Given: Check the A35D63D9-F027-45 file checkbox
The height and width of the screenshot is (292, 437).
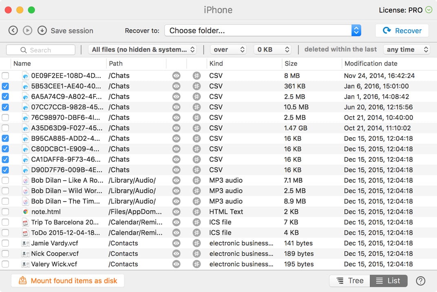Looking at the screenshot, I should pyautogui.click(x=5, y=128).
